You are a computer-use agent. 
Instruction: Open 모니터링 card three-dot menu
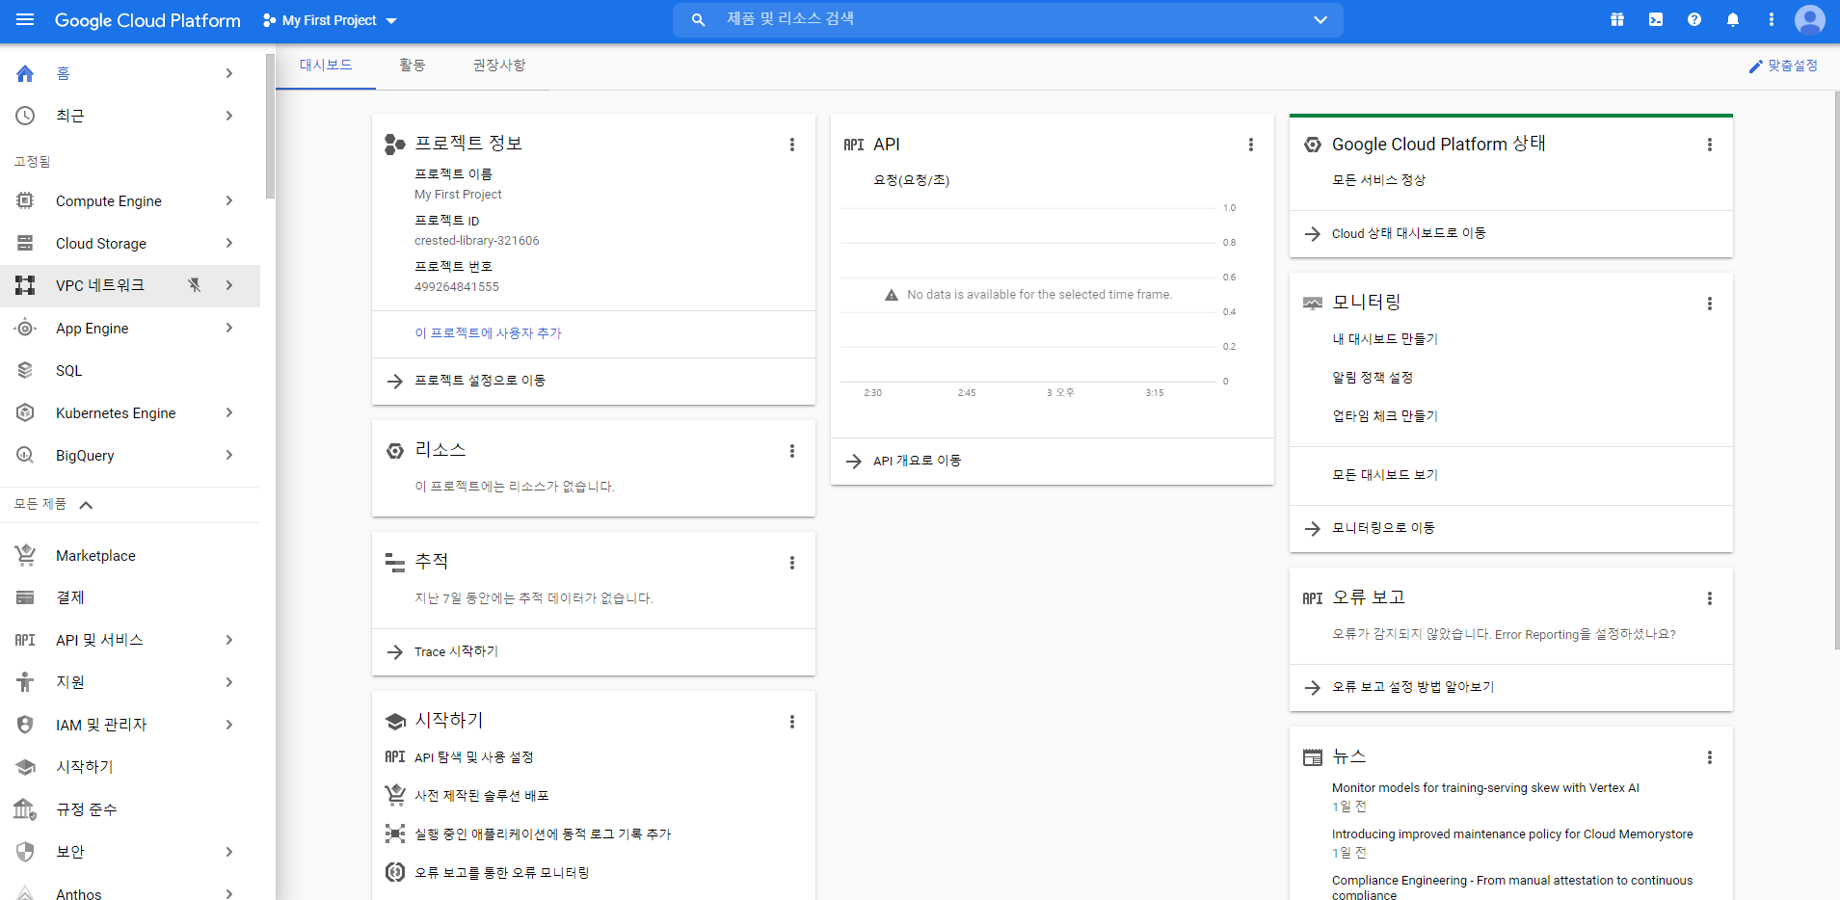pos(1710,304)
